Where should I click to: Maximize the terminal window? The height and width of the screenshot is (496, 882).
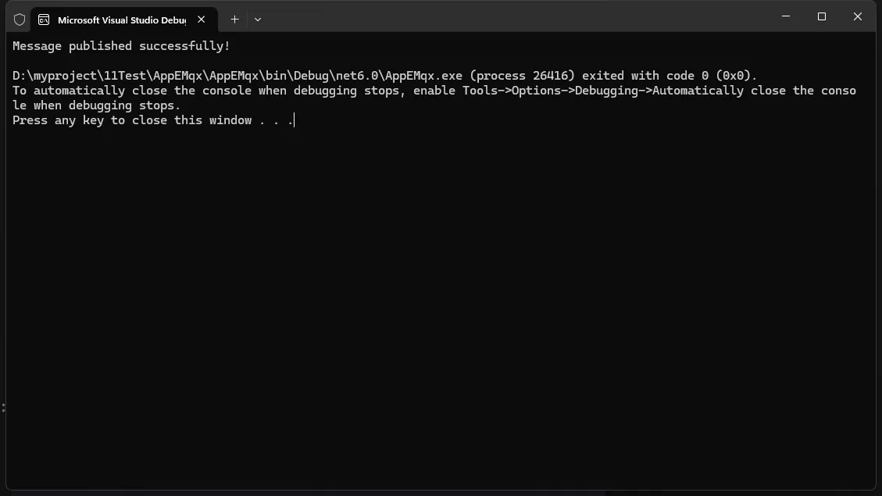click(822, 16)
